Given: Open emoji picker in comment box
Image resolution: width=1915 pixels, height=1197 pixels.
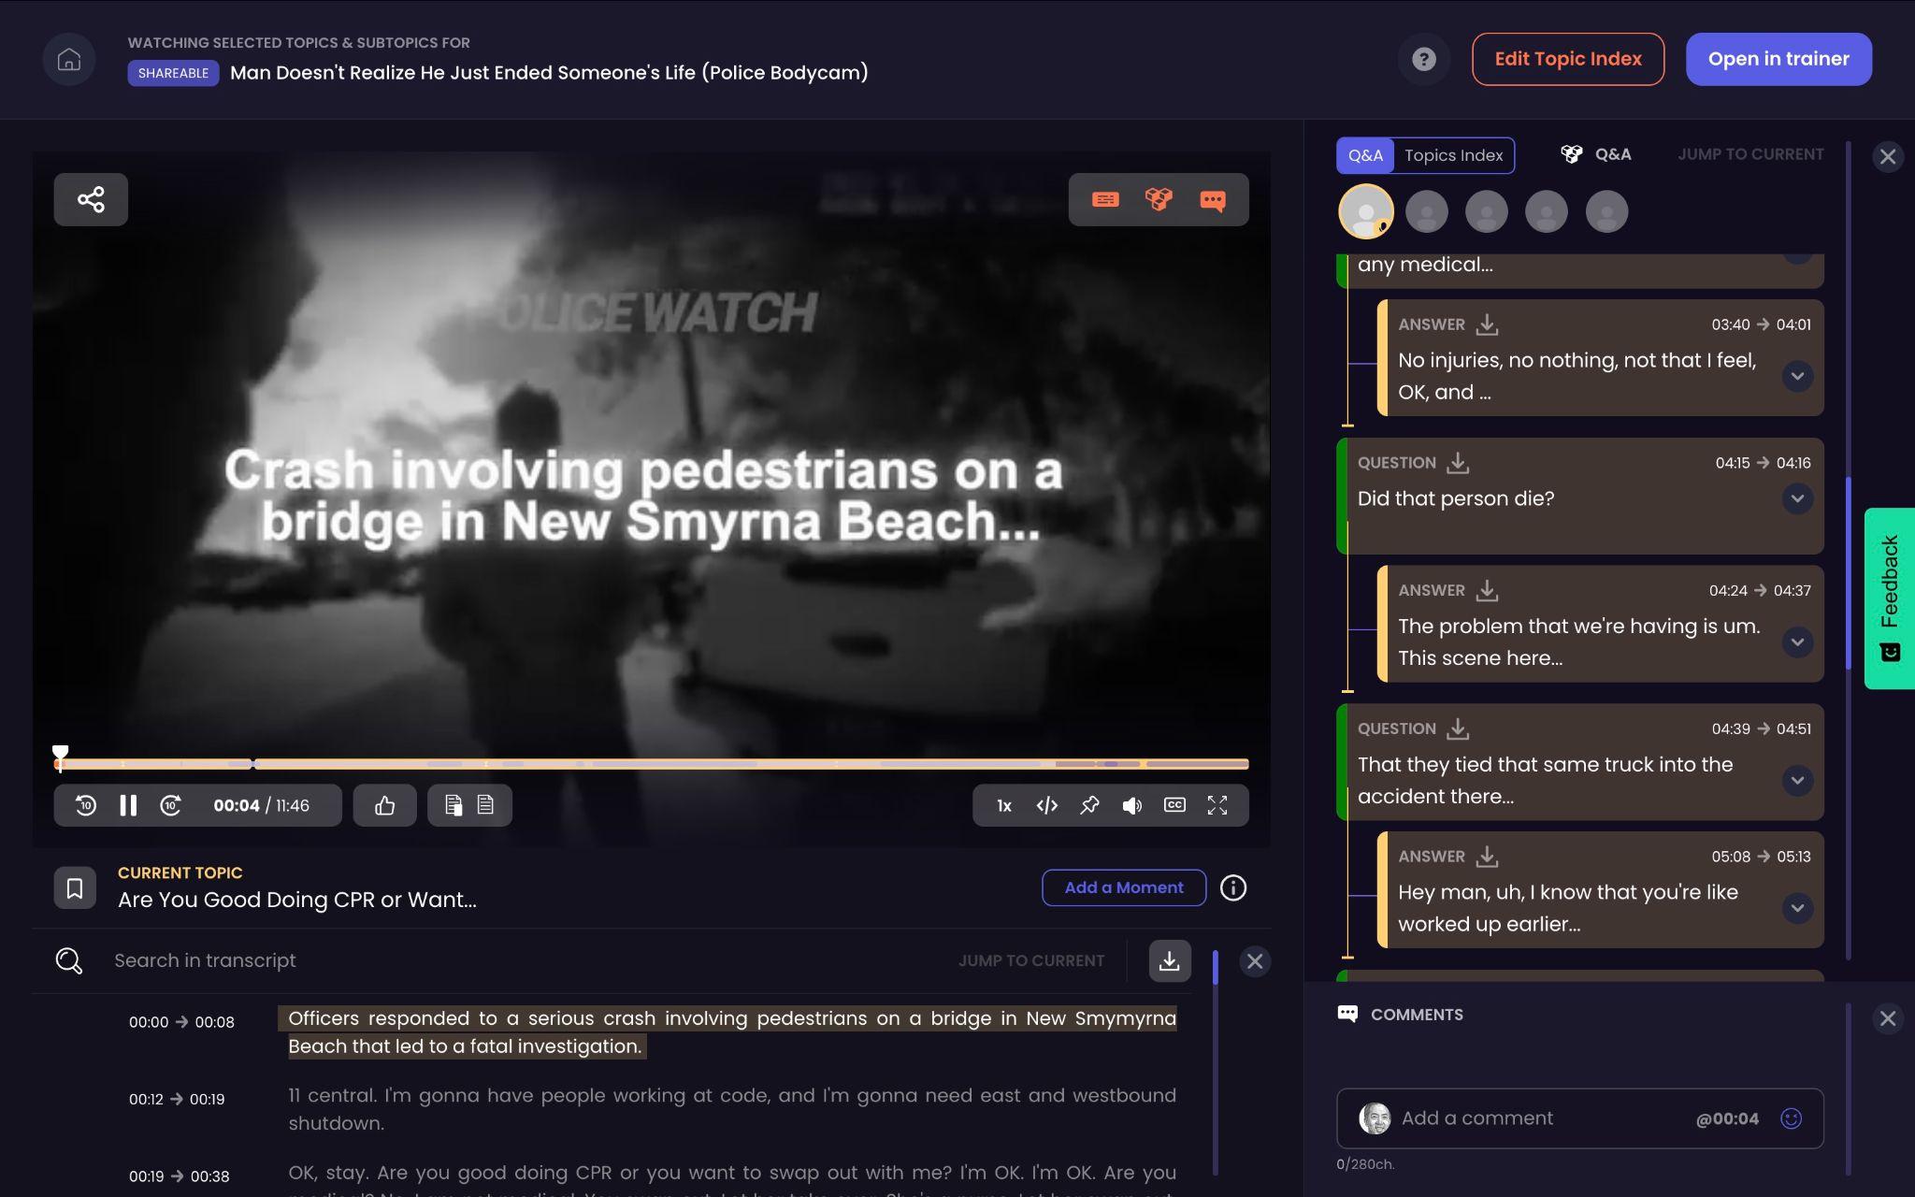Looking at the screenshot, I should coord(1791,1118).
